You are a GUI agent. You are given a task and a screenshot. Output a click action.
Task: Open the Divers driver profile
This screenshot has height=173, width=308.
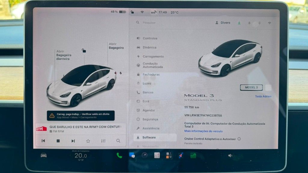click(223, 23)
